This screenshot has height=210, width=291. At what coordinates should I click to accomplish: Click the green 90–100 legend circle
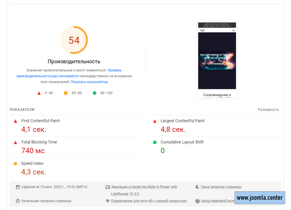click(95, 93)
